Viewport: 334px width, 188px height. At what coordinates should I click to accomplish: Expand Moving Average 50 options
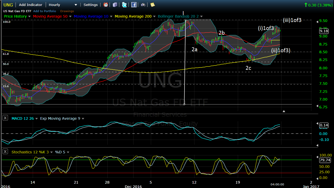click(x=70, y=16)
